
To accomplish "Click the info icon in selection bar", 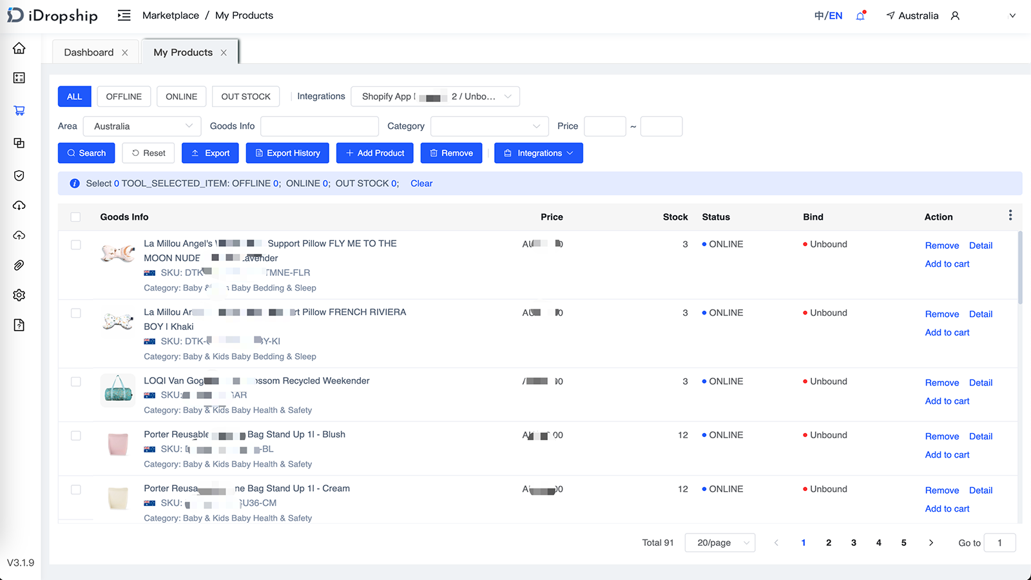I will coord(75,184).
